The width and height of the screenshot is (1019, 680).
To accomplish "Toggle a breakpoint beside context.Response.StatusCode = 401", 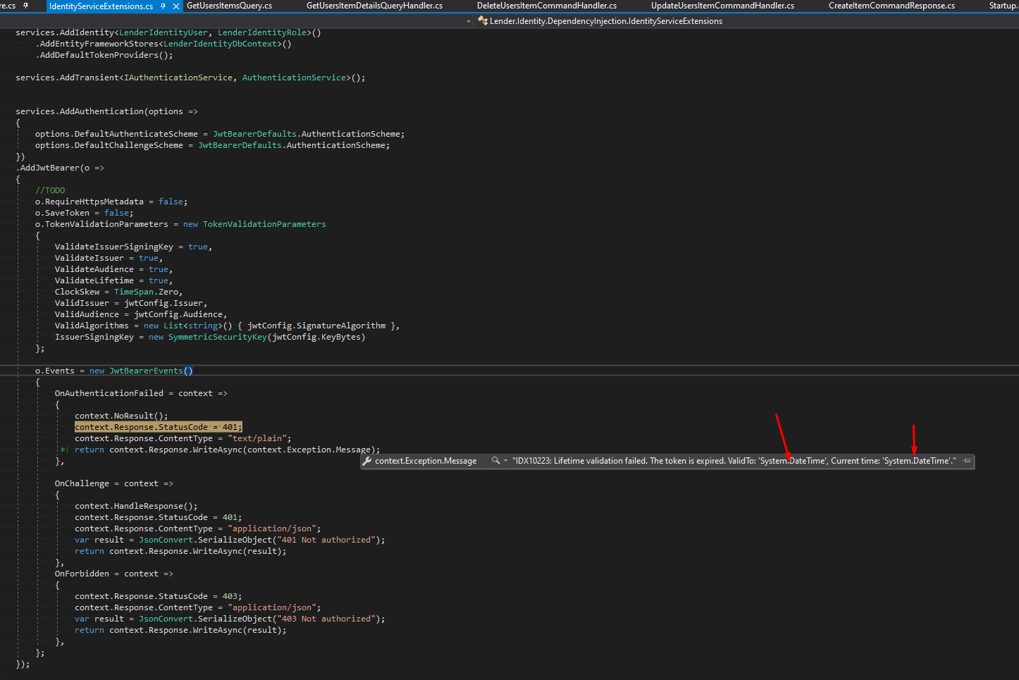I will tap(8, 426).
